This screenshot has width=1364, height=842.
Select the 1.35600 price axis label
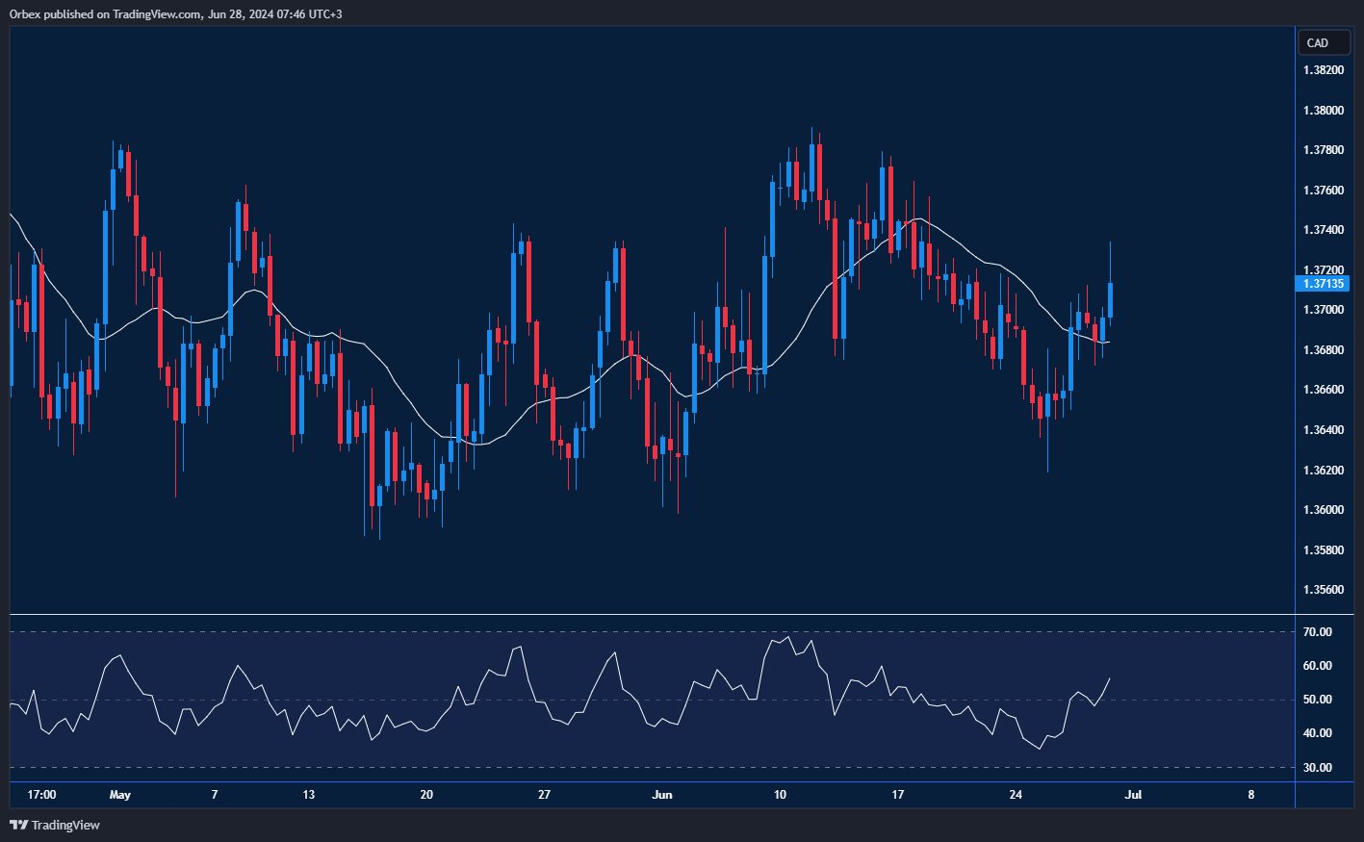tap(1324, 590)
